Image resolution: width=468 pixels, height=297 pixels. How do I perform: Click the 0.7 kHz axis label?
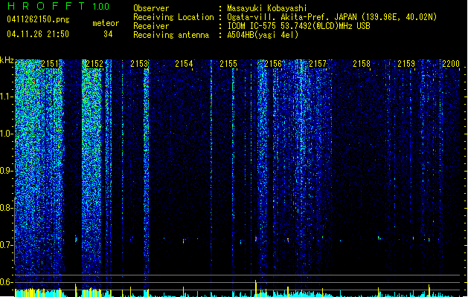(x=7, y=245)
